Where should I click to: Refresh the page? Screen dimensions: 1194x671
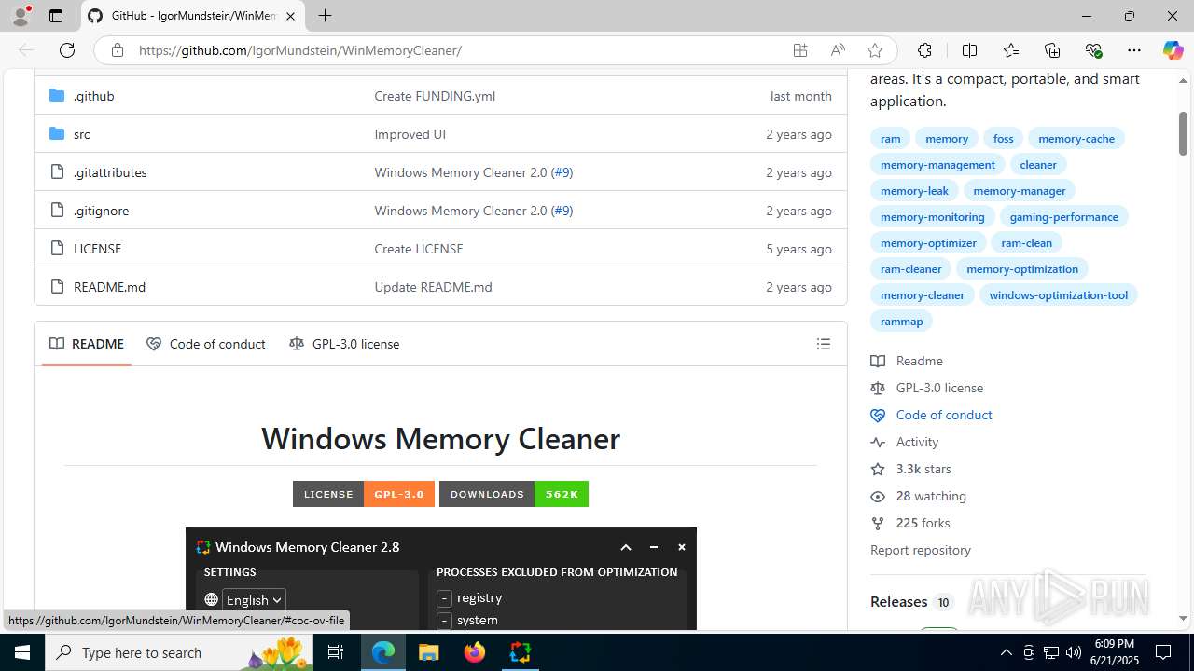point(66,50)
